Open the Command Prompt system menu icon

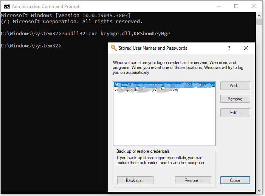coord(7,6)
